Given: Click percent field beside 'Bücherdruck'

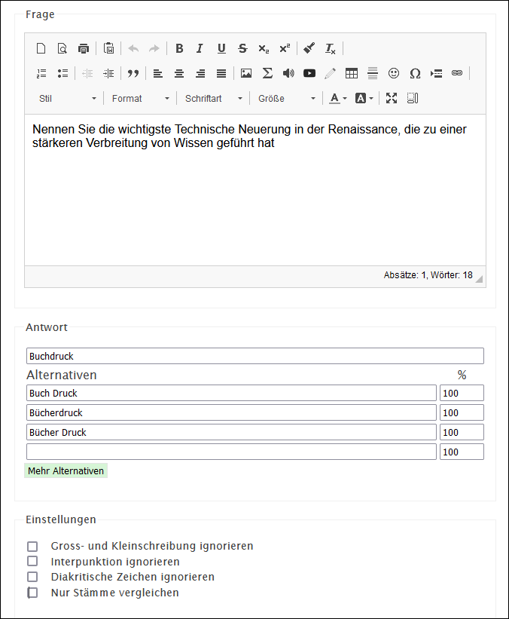Looking at the screenshot, I should [x=462, y=412].
